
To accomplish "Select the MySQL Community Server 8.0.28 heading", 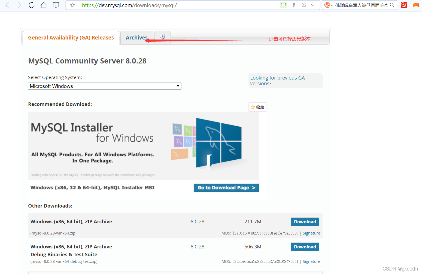I will (87, 61).
